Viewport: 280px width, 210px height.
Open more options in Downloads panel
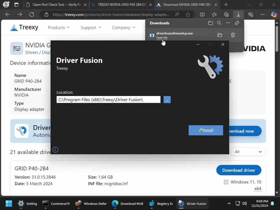coord(228,23)
